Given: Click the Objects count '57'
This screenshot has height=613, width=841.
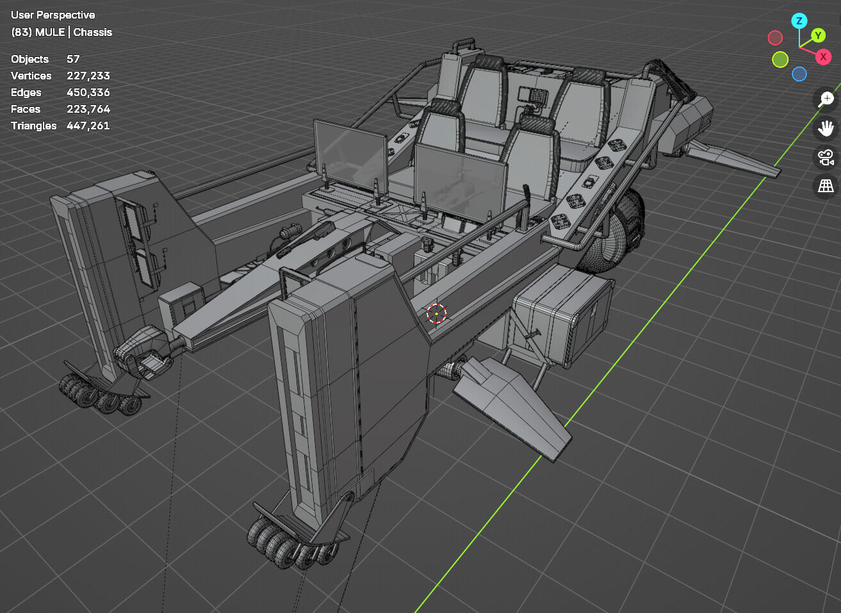Looking at the screenshot, I should tap(73, 59).
